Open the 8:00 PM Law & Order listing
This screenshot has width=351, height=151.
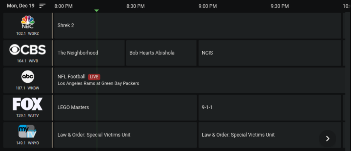point(125,135)
